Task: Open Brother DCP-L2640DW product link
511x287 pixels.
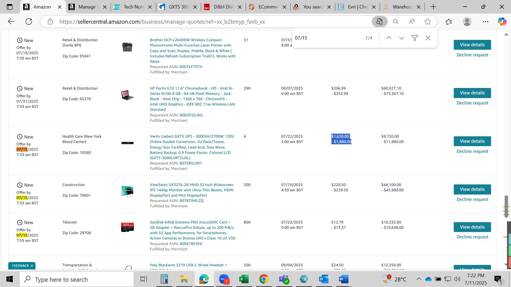Action: 193,50
